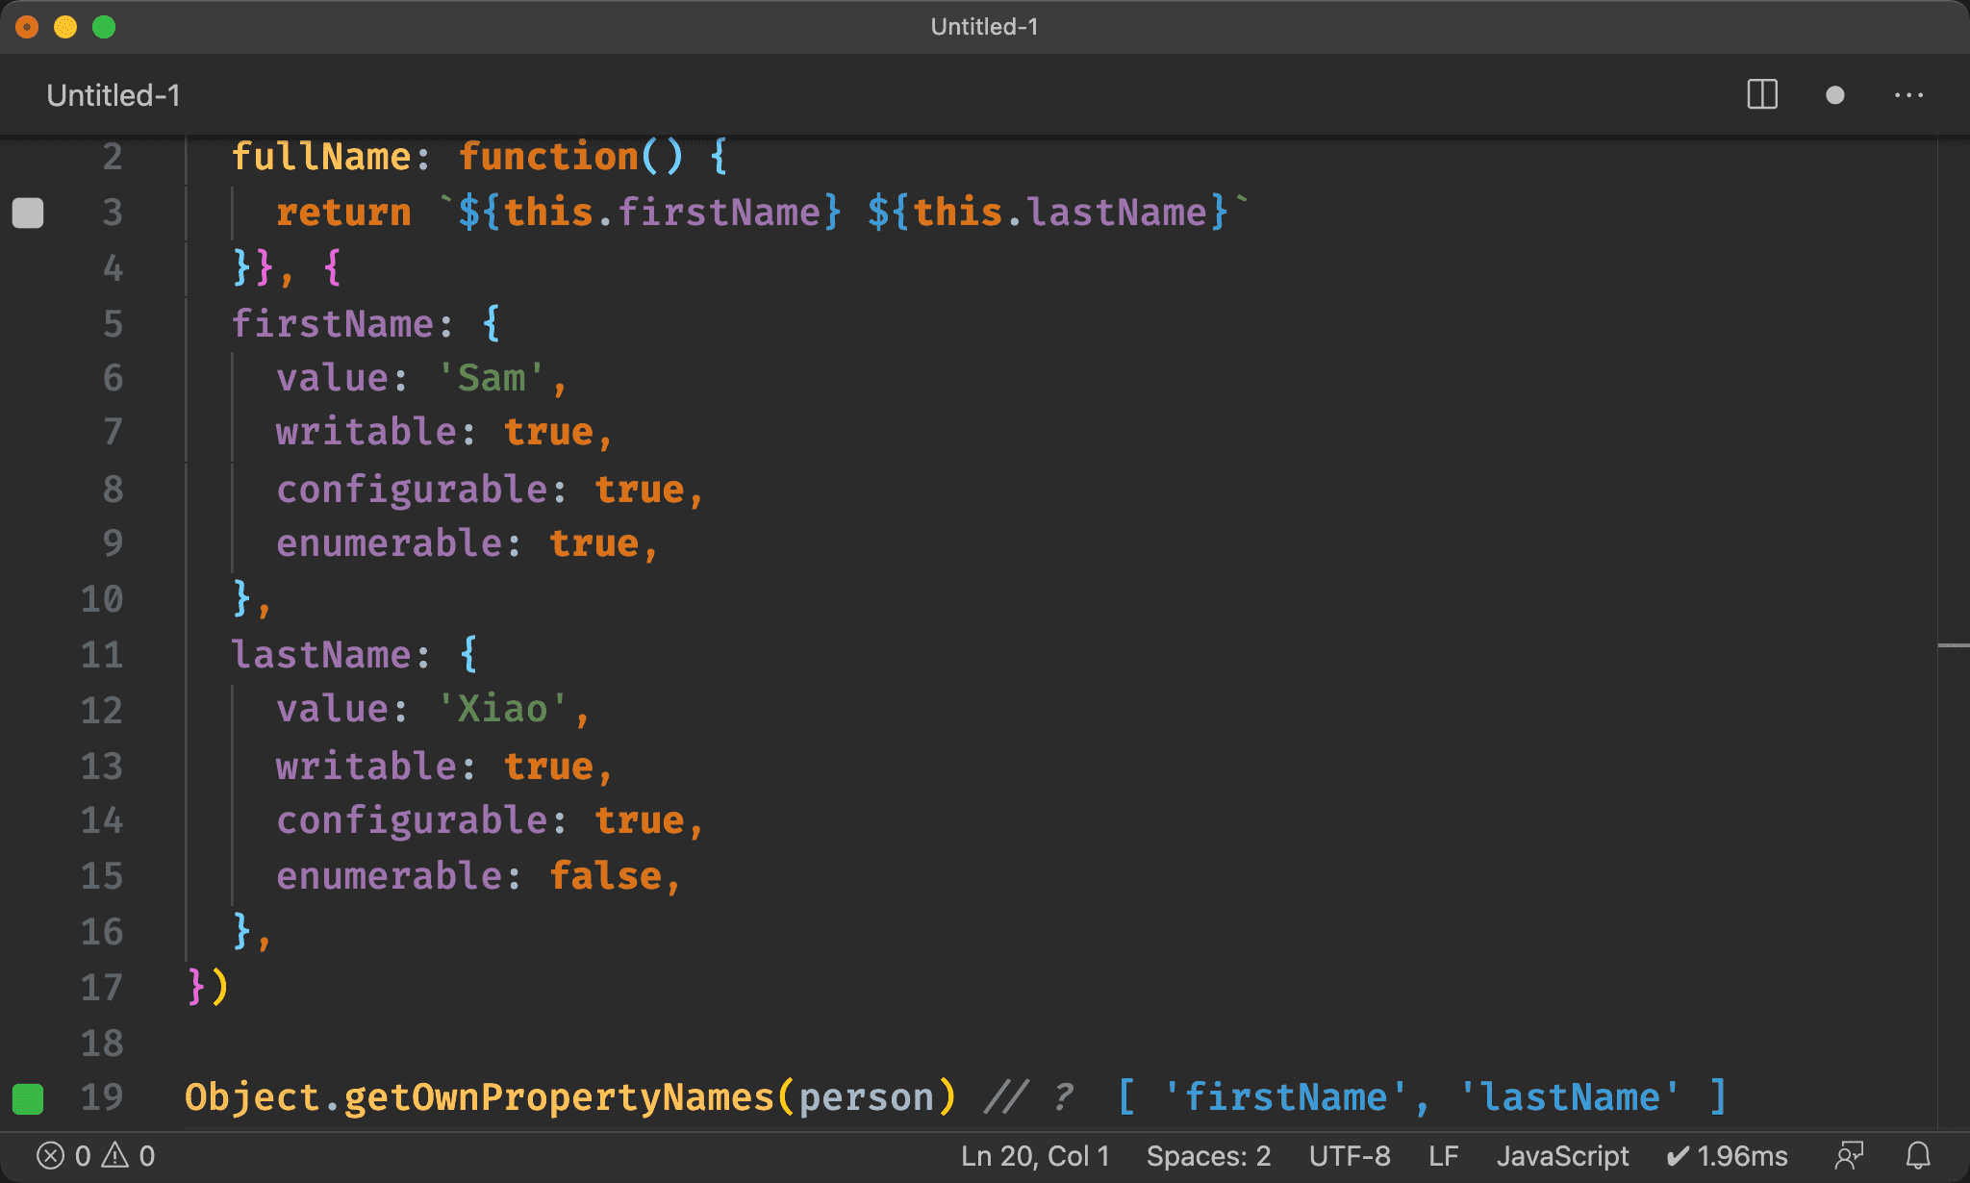1970x1183 pixels.
Task: Click line number 11 in the gutter
Action: click(102, 655)
